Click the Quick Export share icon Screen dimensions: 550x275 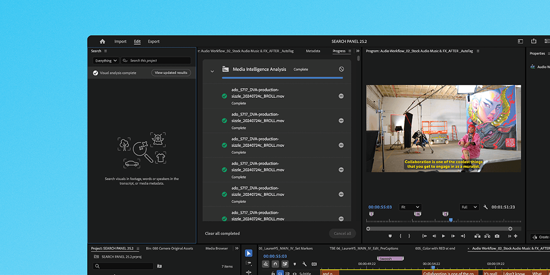pyautogui.click(x=533, y=41)
